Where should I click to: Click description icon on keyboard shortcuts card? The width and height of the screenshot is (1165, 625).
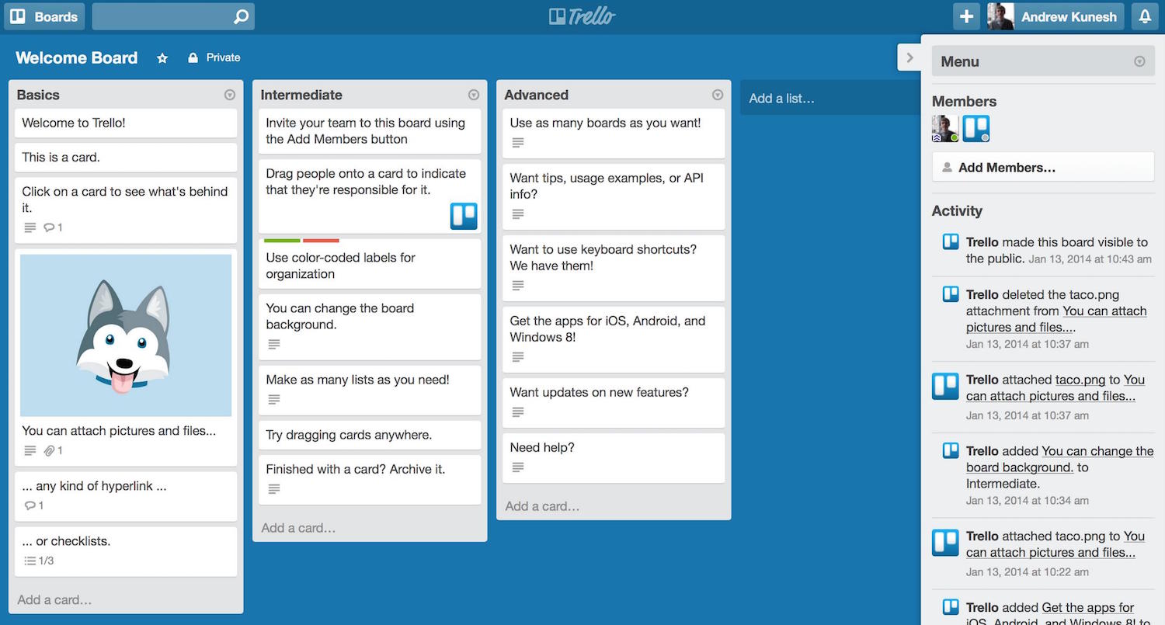click(518, 286)
